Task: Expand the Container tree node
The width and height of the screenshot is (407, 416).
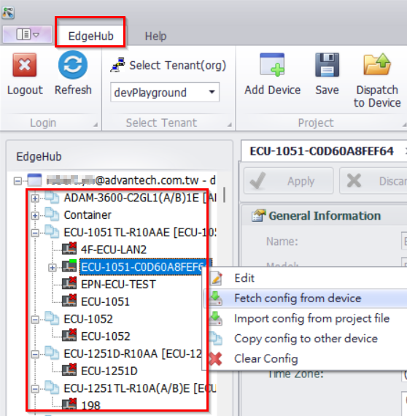Action: point(35,216)
